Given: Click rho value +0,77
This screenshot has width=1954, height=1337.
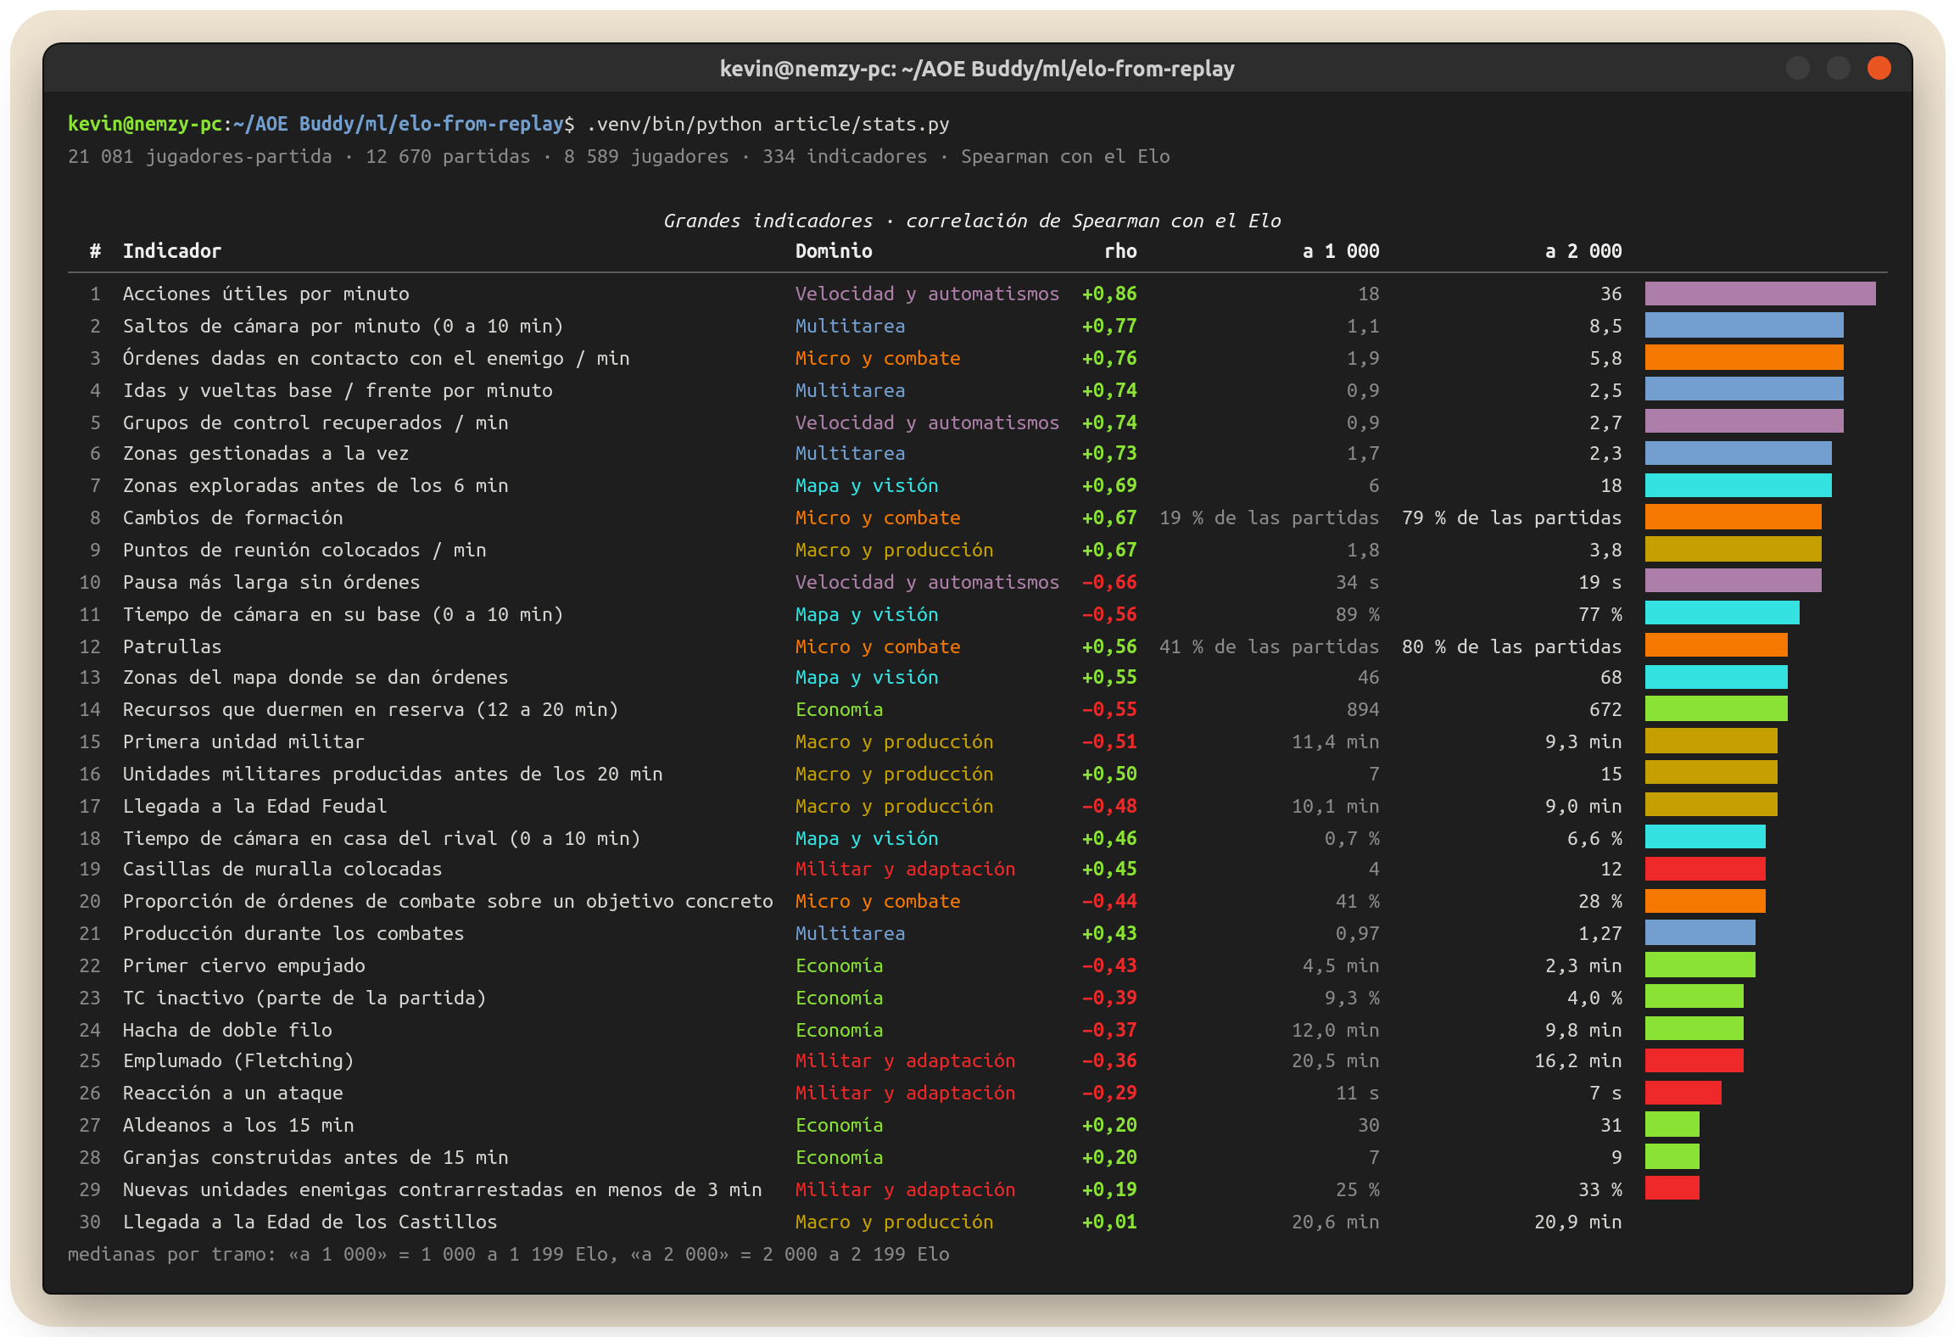Looking at the screenshot, I should coord(1109,326).
